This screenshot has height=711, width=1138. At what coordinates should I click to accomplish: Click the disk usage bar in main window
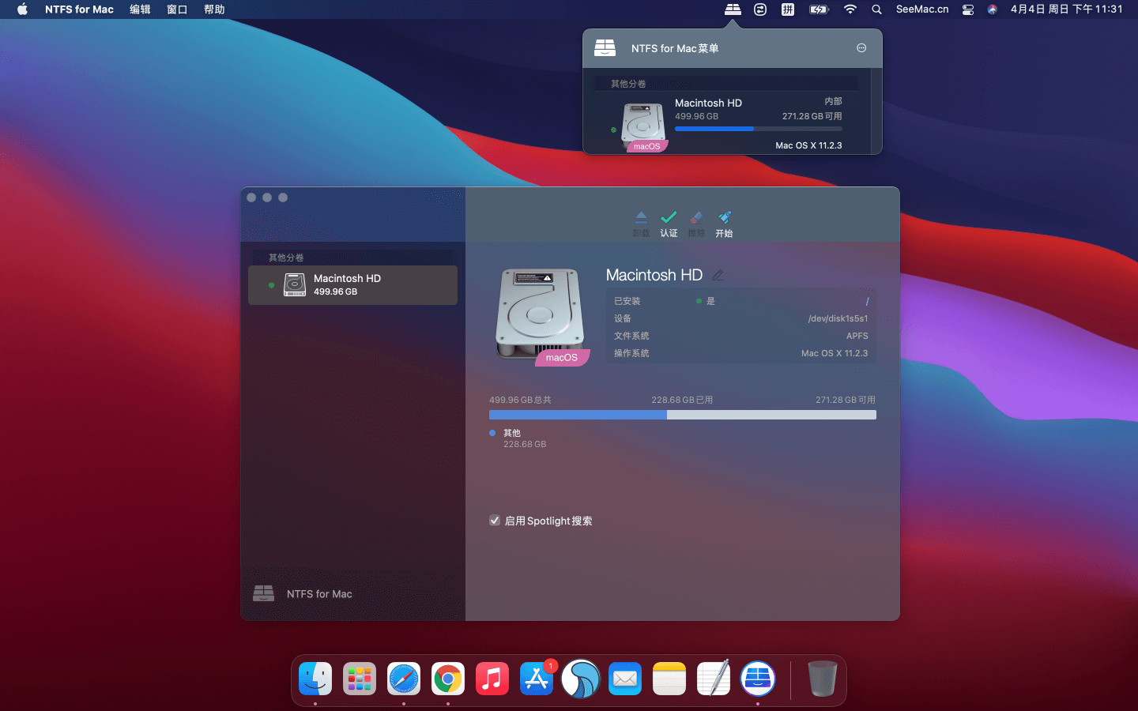click(683, 415)
